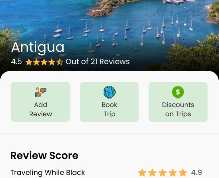Select the Book Trip button
This screenshot has width=219, height=178.
click(109, 102)
